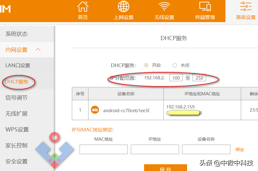This screenshot has width=258, height=171.
Task: Click the orange 未知 device badge
Action: [x=95, y=110]
